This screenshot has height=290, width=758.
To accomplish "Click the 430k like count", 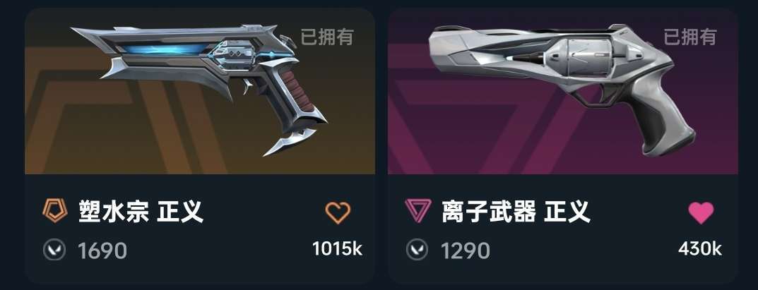I will click(700, 248).
